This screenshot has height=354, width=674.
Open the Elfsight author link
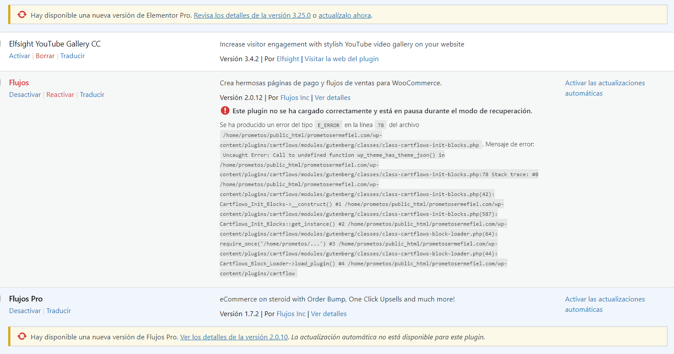click(288, 59)
